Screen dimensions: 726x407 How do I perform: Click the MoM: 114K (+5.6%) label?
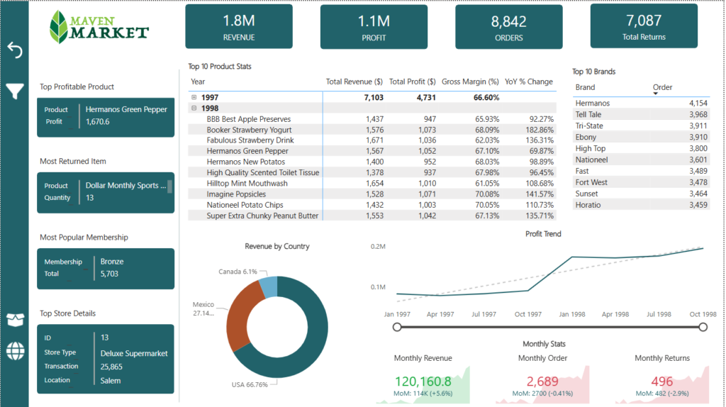coord(423,394)
